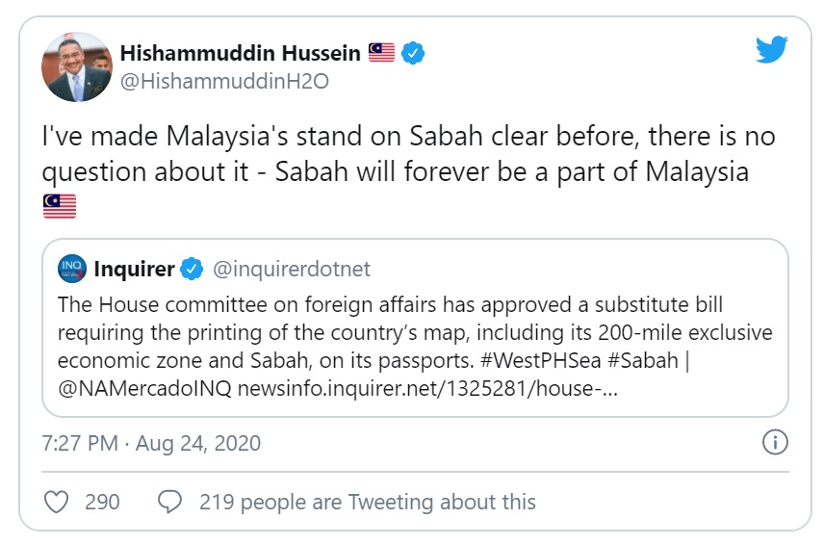Image resolution: width=824 pixels, height=545 pixels.
Task: Click Hishammuddin's blue verified badge
Action: (413, 53)
